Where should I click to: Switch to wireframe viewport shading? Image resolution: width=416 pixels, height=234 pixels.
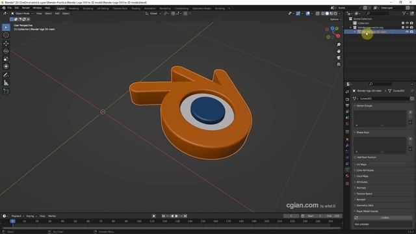click(323, 14)
